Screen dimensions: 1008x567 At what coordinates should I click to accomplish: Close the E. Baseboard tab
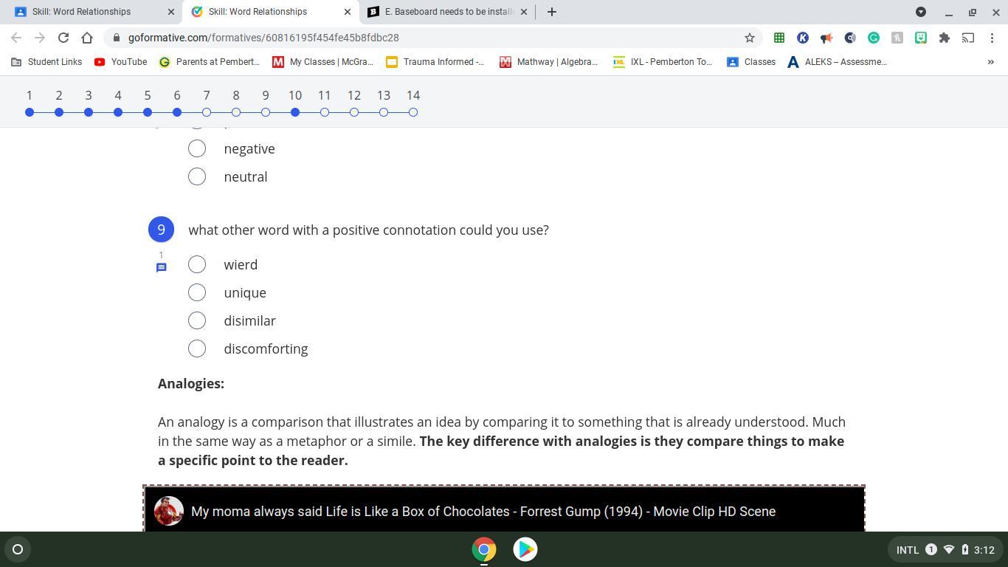(x=524, y=12)
